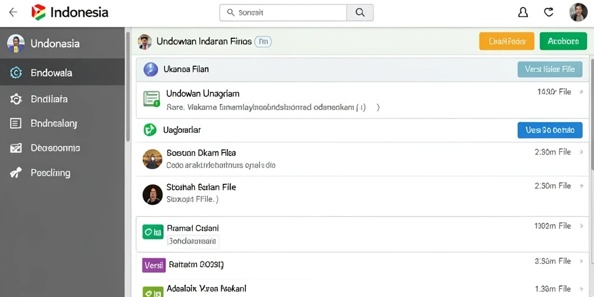The image size is (594, 297).
Task: Open Undonasia sidebar heading
Action: (55, 44)
